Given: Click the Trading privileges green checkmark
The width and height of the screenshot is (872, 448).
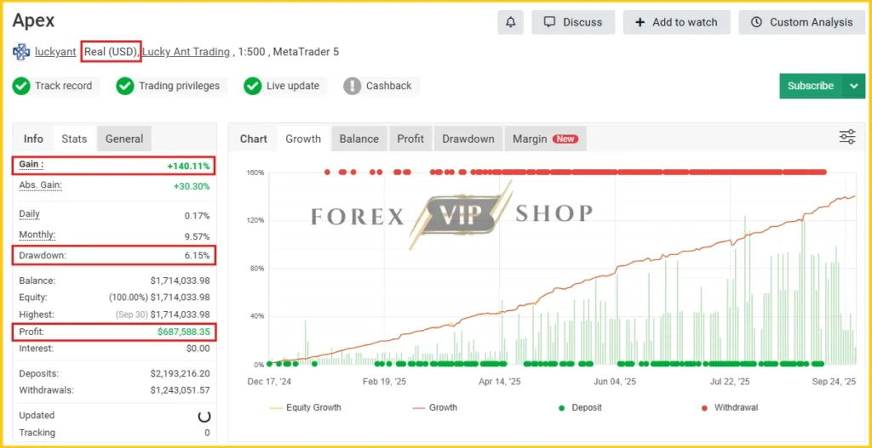Looking at the screenshot, I should click(125, 86).
